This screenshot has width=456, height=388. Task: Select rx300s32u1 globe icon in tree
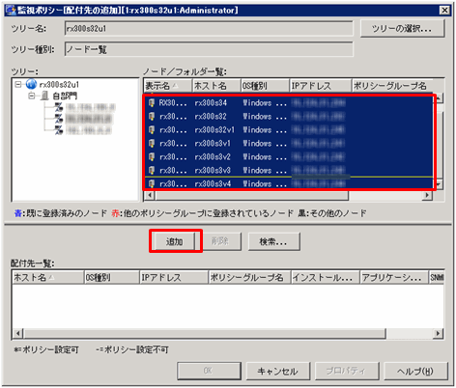[x=31, y=84]
